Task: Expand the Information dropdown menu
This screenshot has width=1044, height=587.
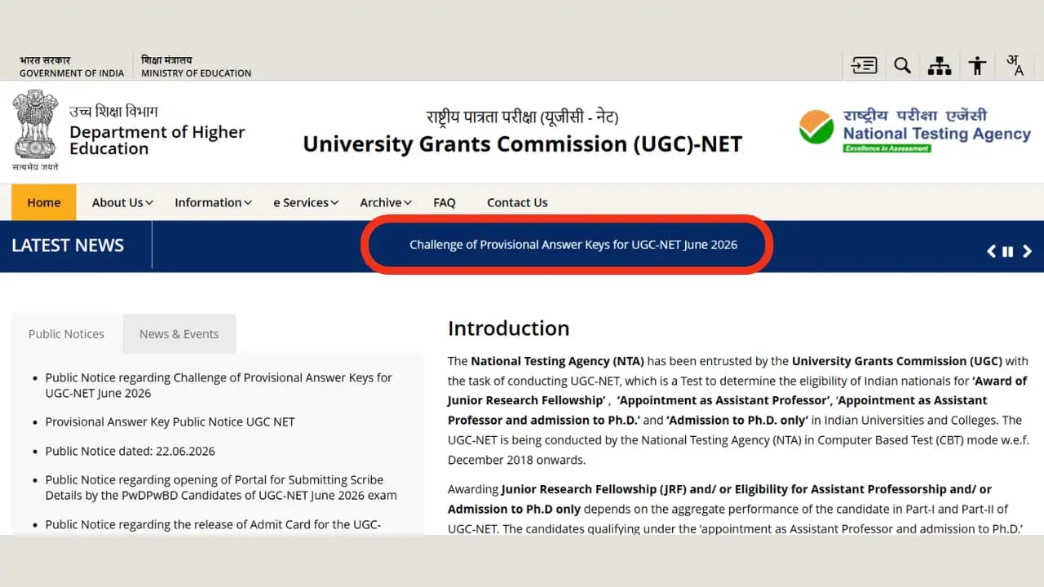Action: [213, 202]
